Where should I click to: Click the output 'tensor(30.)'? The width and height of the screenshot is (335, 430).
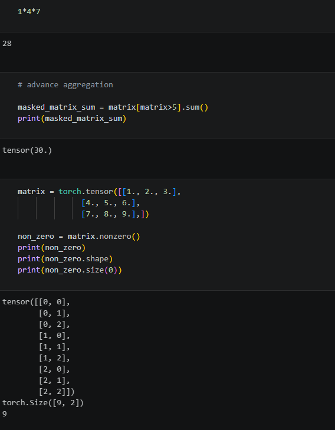click(27, 150)
